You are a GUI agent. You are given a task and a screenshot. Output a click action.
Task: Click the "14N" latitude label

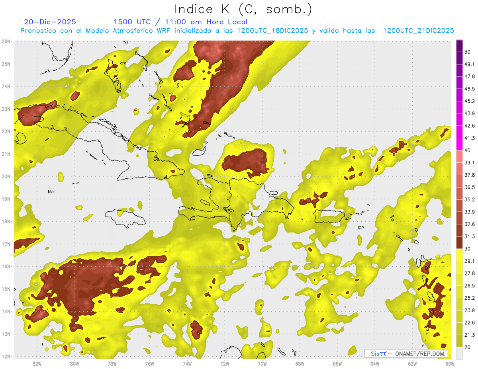point(6,311)
